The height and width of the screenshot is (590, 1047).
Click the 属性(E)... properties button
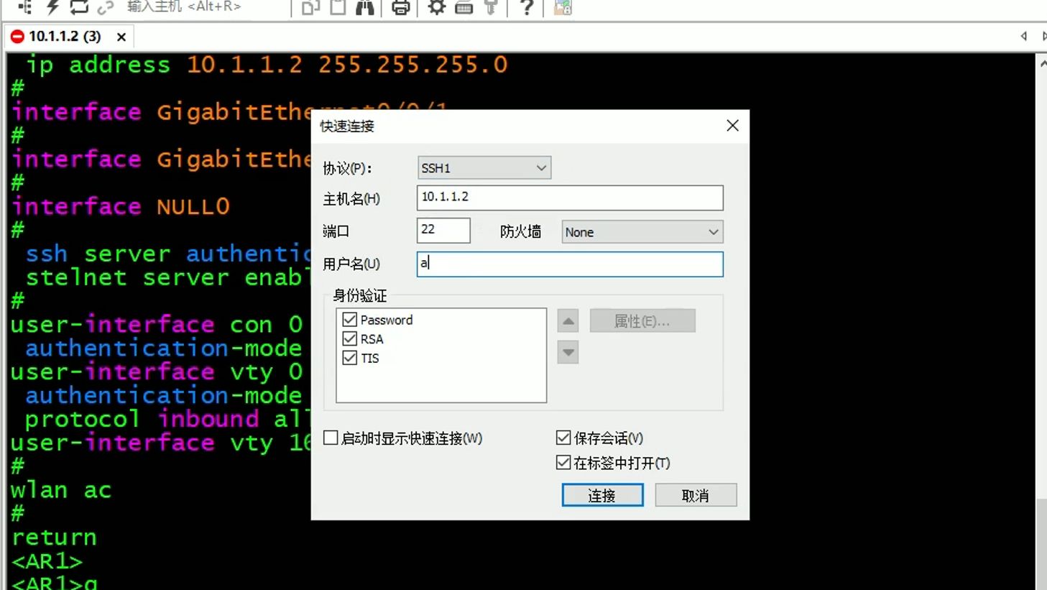coord(642,321)
